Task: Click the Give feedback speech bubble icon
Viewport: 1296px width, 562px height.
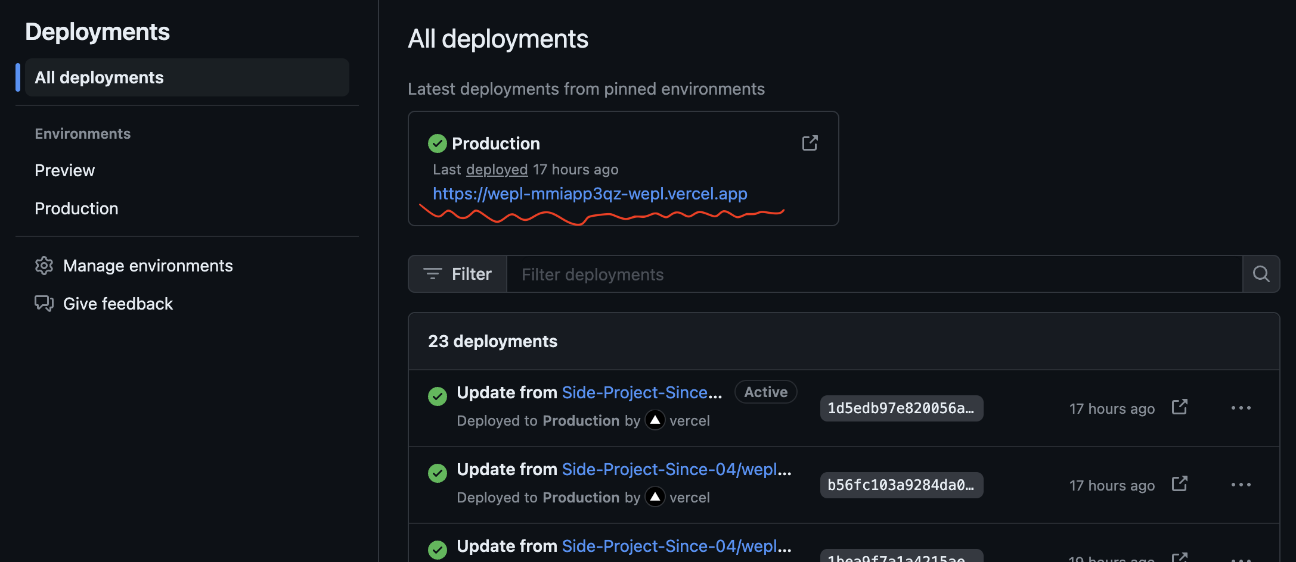Action: point(44,304)
